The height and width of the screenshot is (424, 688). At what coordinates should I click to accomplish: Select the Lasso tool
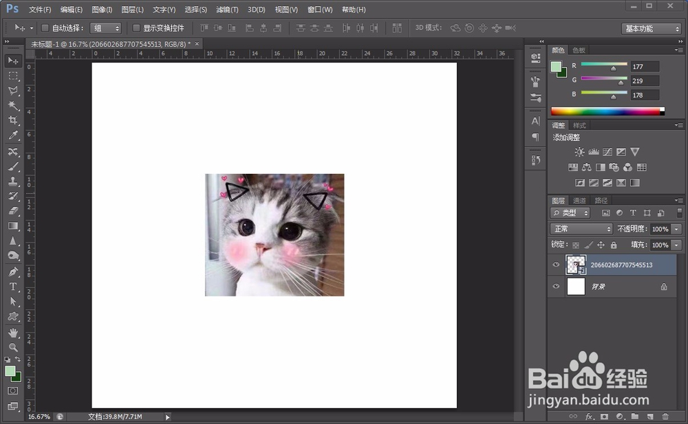point(13,90)
